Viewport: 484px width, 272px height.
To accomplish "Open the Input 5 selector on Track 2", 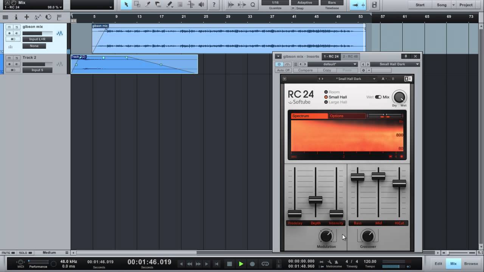I will click(x=37, y=70).
